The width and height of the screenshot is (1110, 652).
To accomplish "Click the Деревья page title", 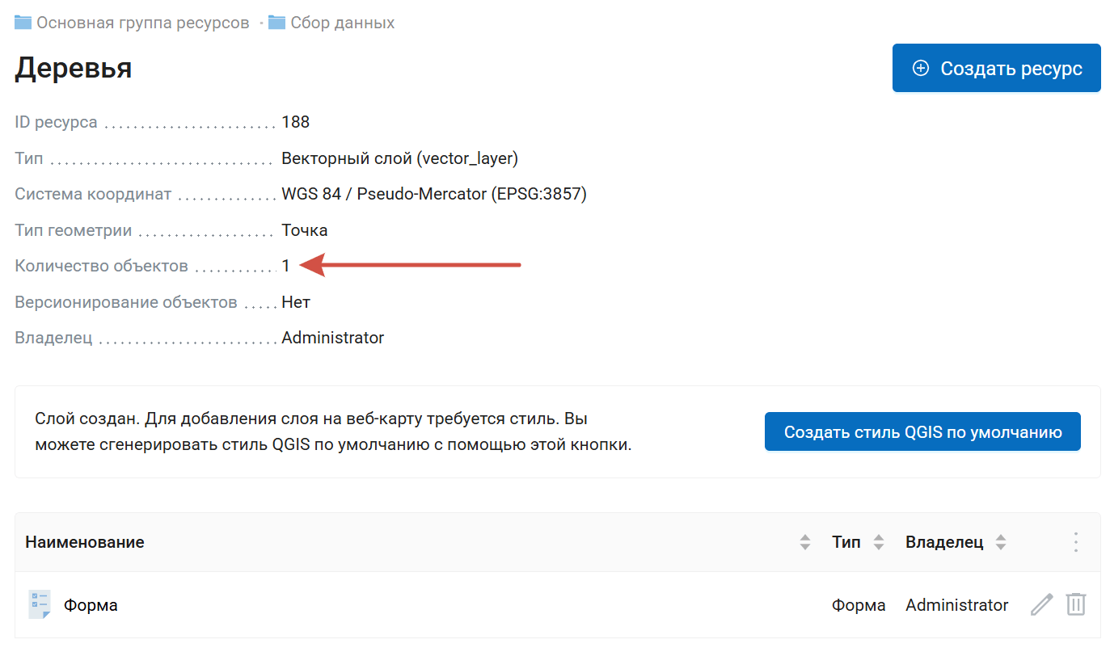I will (74, 69).
